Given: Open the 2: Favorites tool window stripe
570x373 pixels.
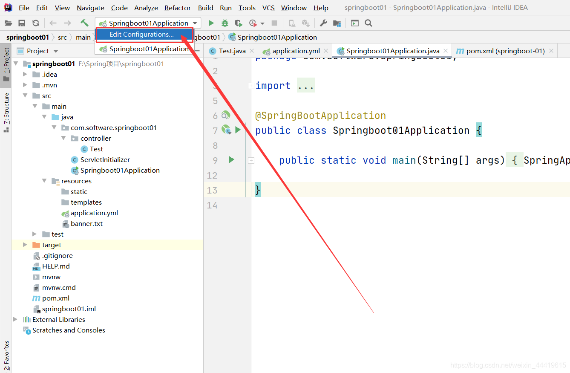Looking at the screenshot, I should [6, 355].
